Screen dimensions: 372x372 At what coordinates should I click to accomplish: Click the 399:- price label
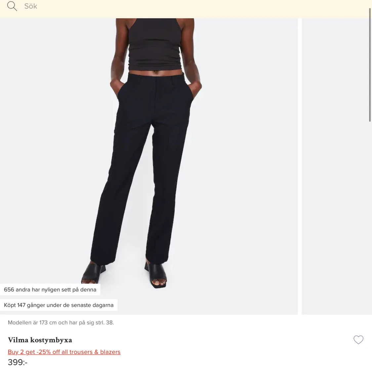(x=18, y=362)
